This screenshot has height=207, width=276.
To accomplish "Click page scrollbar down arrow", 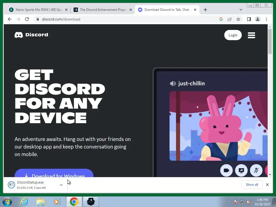I will click(x=270, y=175).
